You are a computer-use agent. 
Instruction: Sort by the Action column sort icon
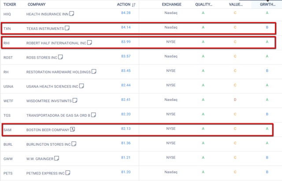coord(134,5)
